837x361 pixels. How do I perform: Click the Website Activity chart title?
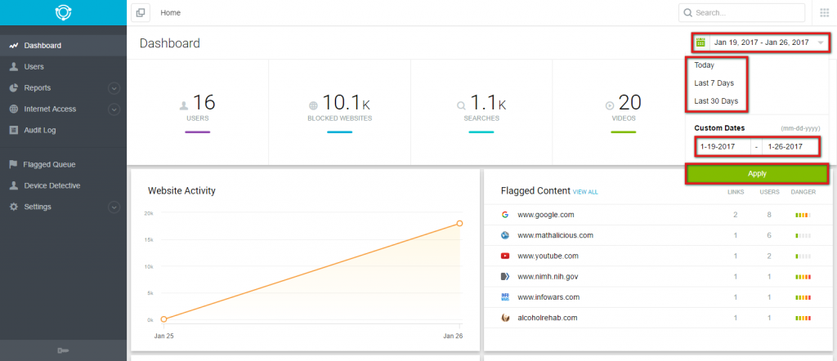pos(181,190)
